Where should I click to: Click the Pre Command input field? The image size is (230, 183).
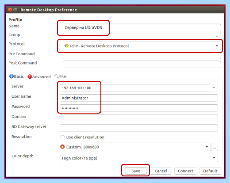142,56
